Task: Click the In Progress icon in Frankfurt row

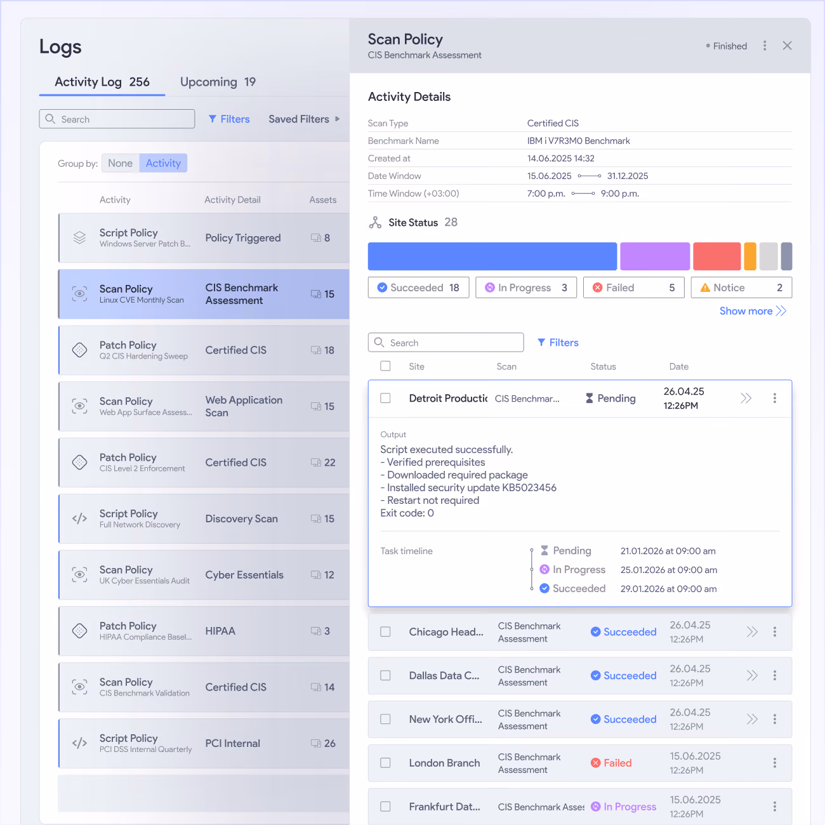Action: (596, 807)
